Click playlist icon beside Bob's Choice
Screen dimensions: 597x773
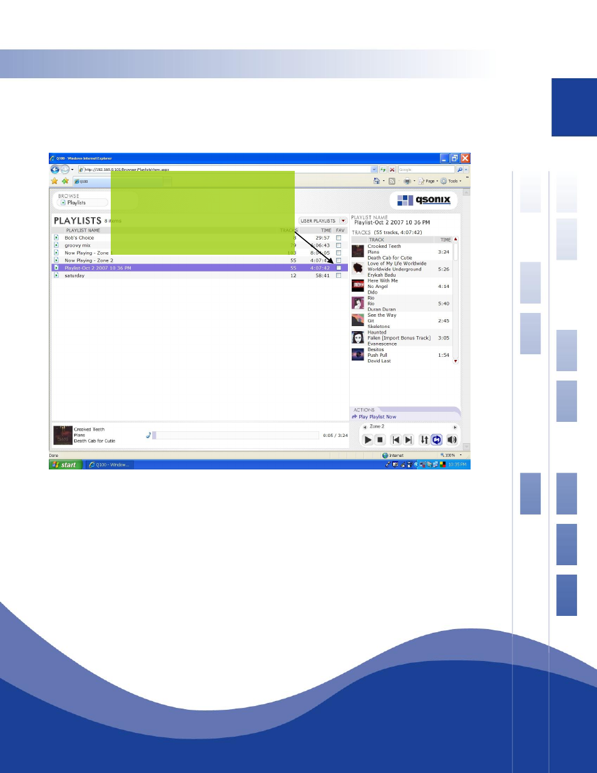[x=56, y=238]
